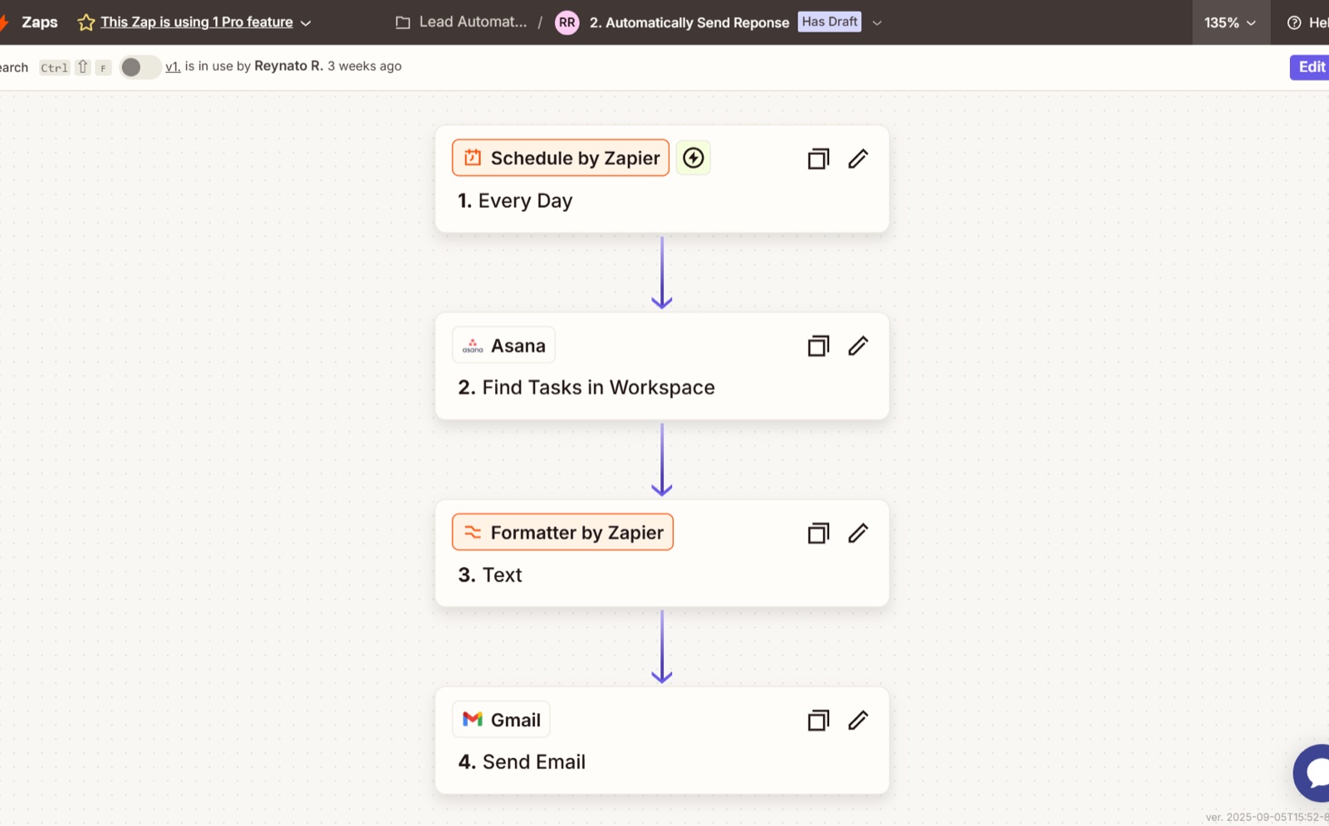Screen dimensions: 1329x826
Task: Toggle the Zap on/off switch
Action: point(140,67)
